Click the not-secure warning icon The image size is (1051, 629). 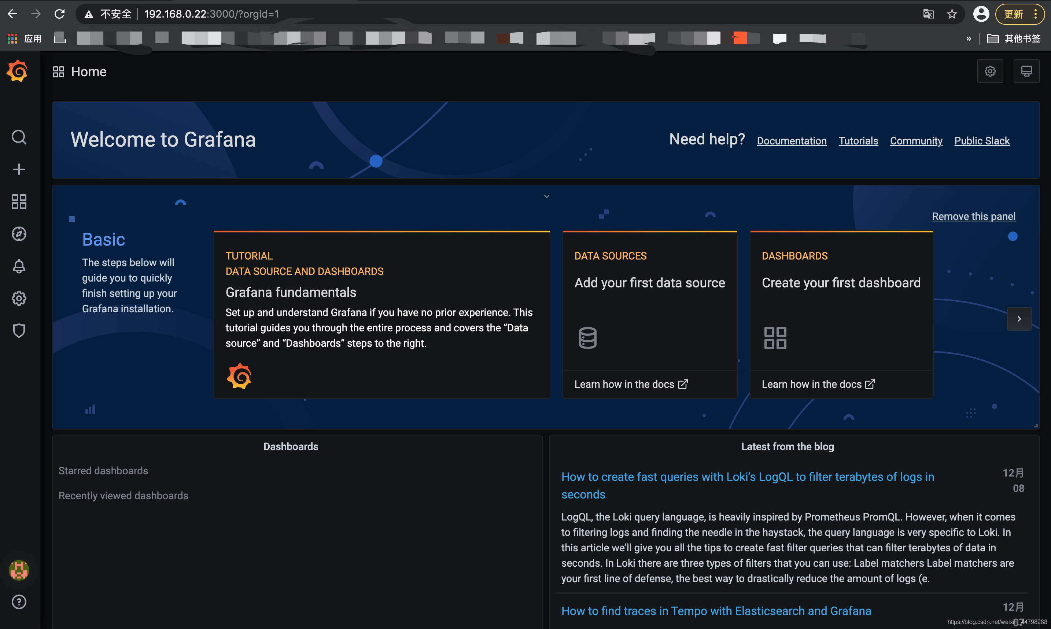pyautogui.click(x=89, y=14)
